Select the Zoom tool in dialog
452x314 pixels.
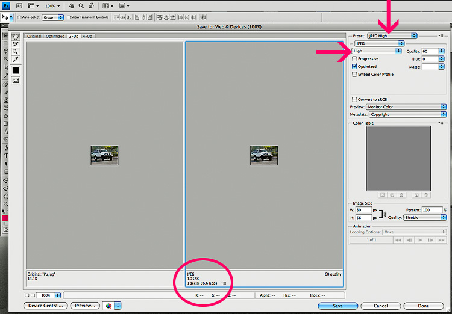[x=16, y=52]
